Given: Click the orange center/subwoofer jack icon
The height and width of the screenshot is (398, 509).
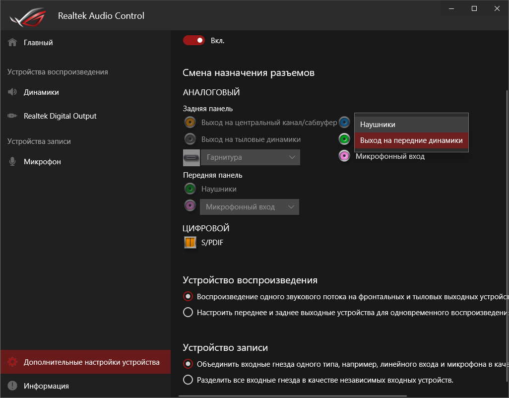Looking at the screenshot, I should 190,123.
